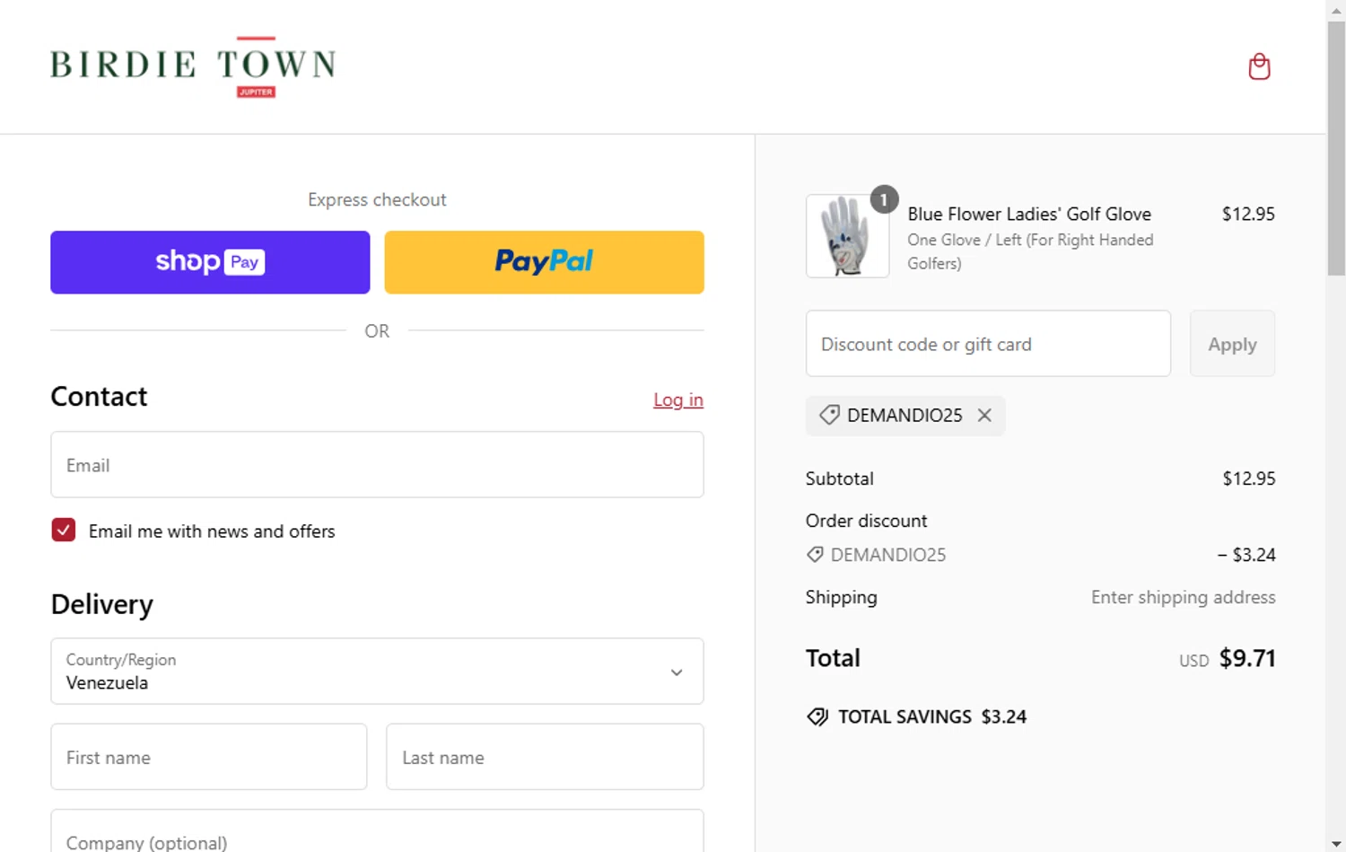The image size is (1346, 852).
Task: Click the – $3.24 discount amount
Action: [1246, 555]
